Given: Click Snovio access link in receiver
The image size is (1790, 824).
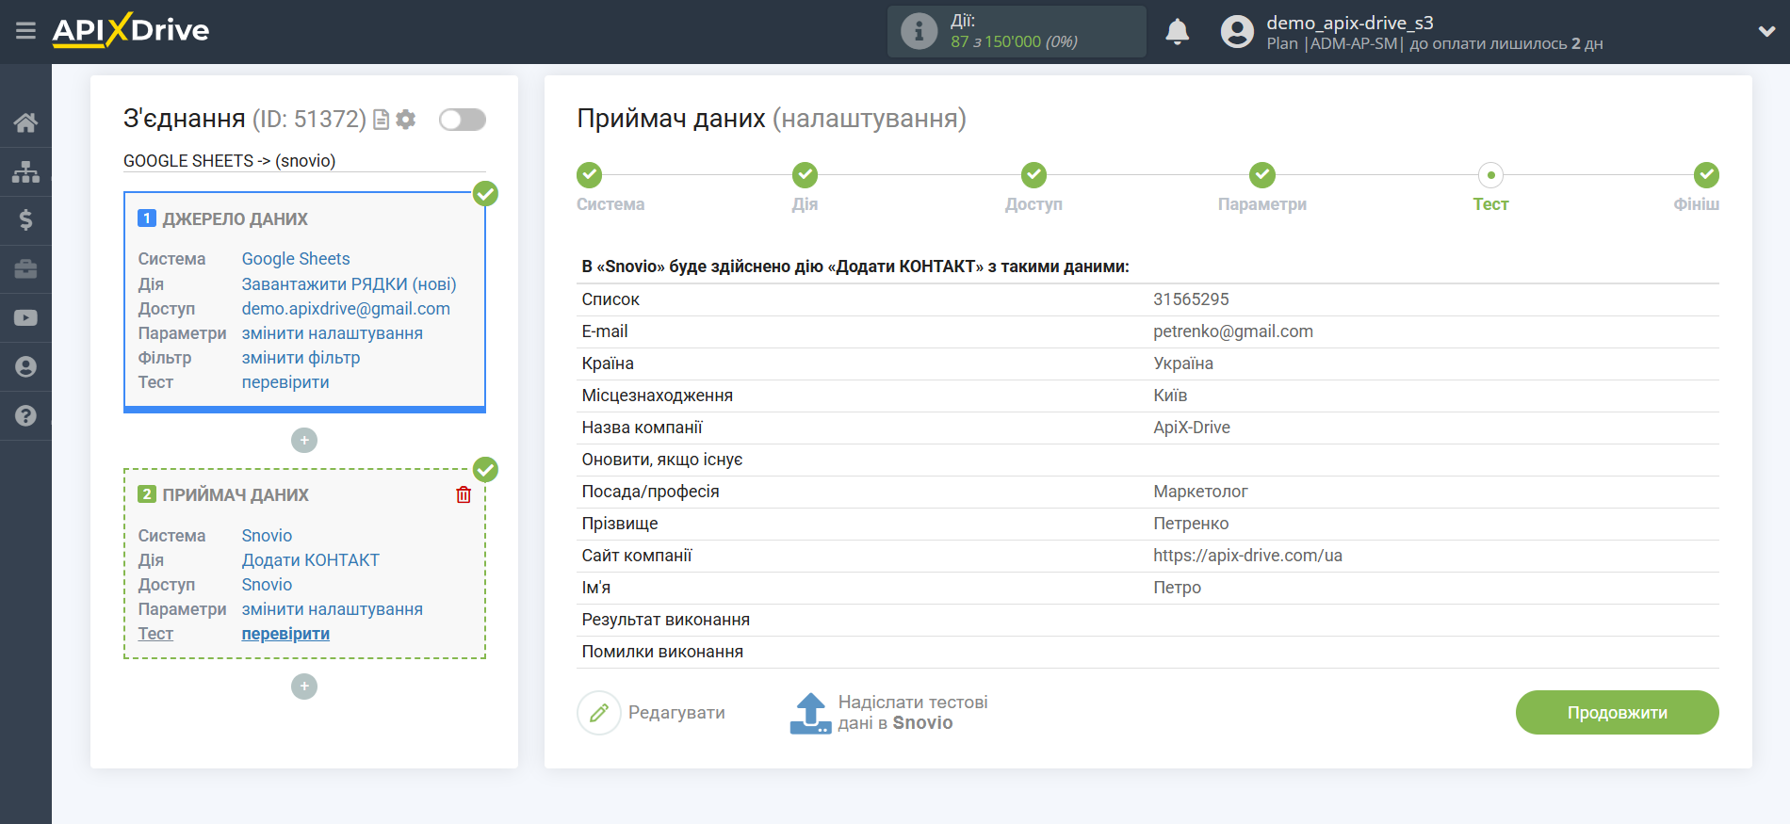Looking at the screenshot, I should click(267, 585).
